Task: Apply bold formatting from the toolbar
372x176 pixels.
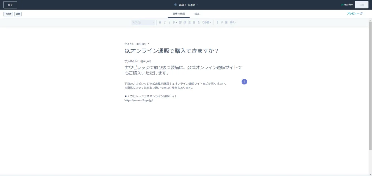Action: [x=160, y=22]
